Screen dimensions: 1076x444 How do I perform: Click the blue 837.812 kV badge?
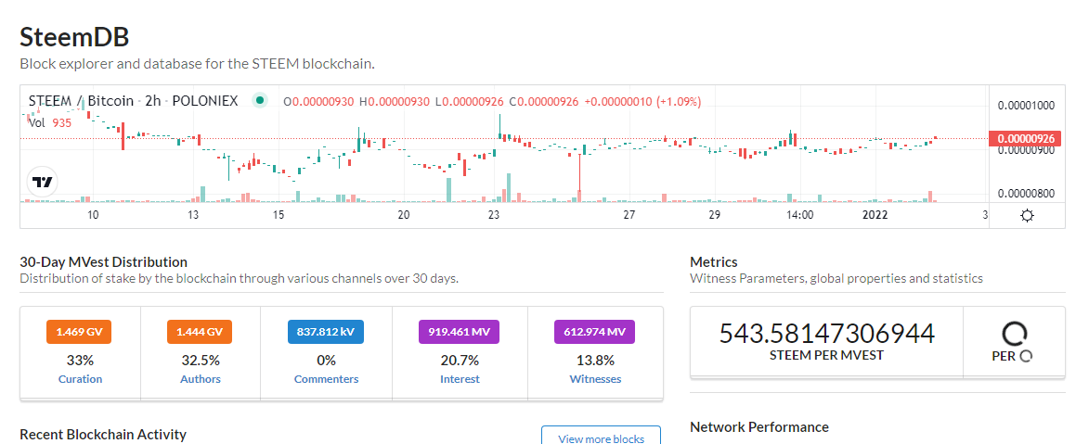pos(325,332)
